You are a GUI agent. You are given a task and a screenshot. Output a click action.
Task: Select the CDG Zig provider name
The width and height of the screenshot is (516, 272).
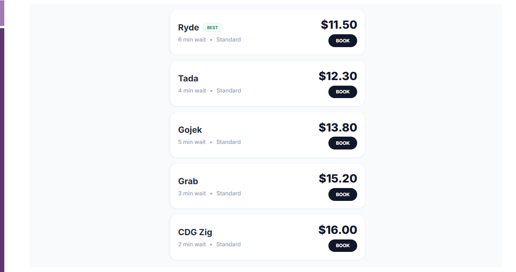pos(195,232)
